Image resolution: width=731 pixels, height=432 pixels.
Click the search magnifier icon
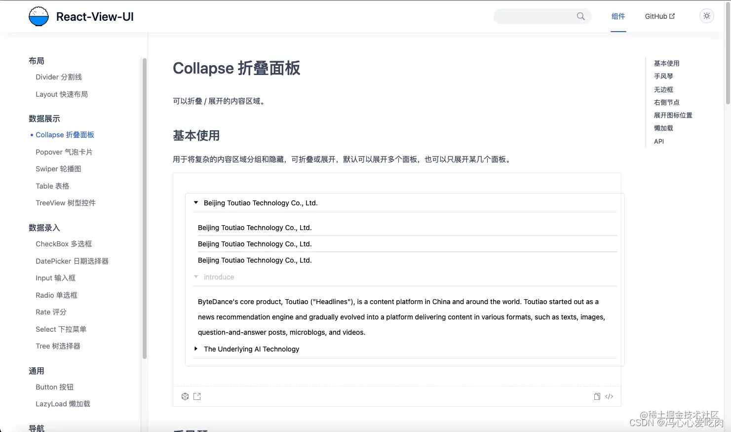[x=581, y=16]
